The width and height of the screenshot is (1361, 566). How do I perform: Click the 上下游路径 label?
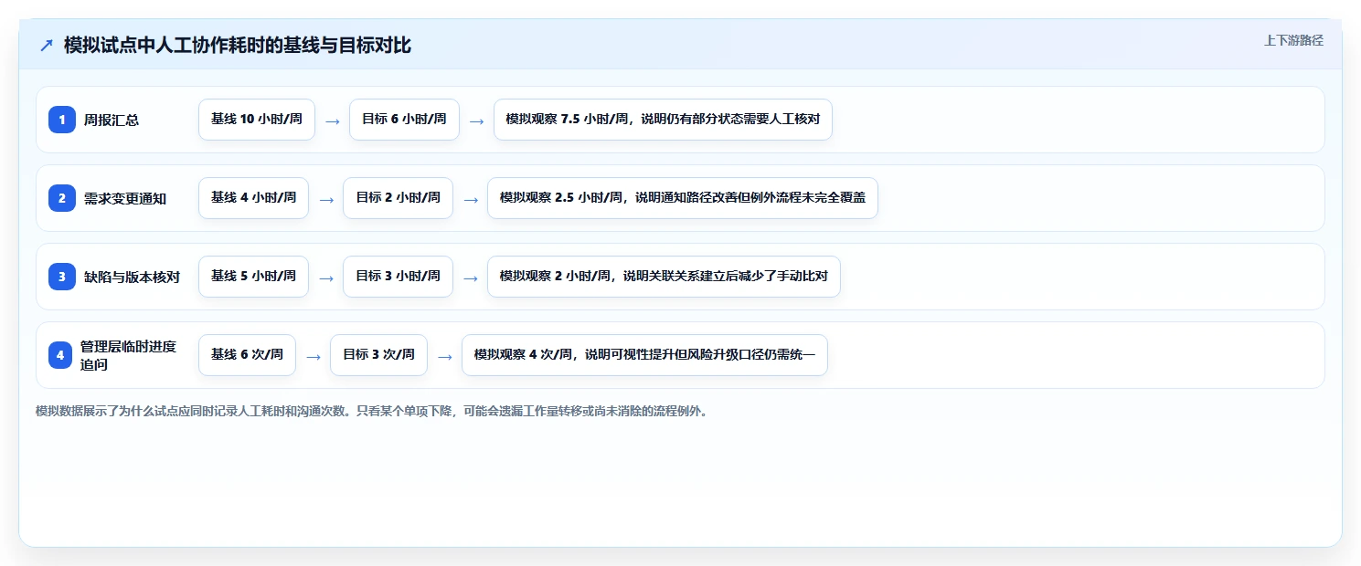pyautogui.click(x=1293, y=40)
